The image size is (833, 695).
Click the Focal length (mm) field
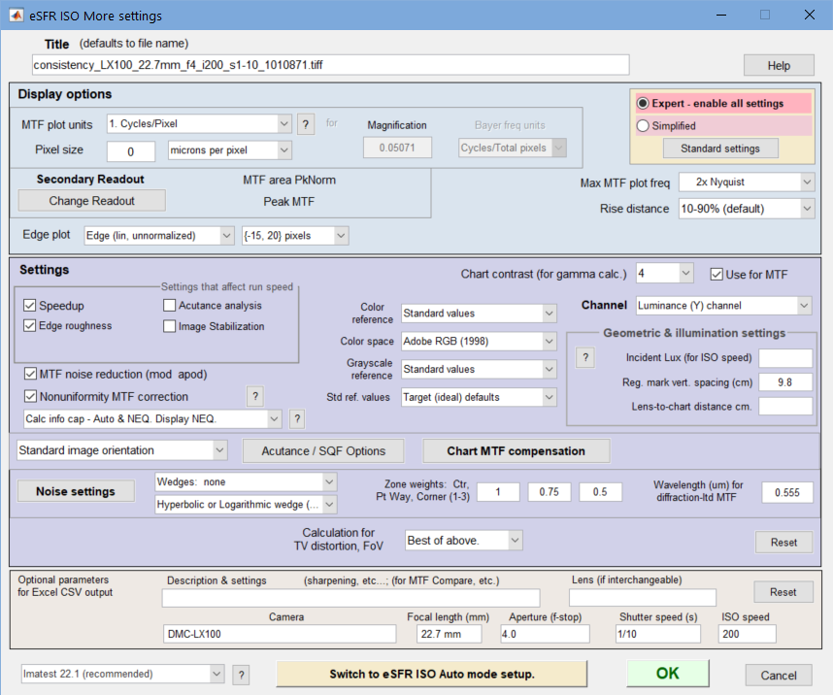pyautogui.click(x=450, y=634)
